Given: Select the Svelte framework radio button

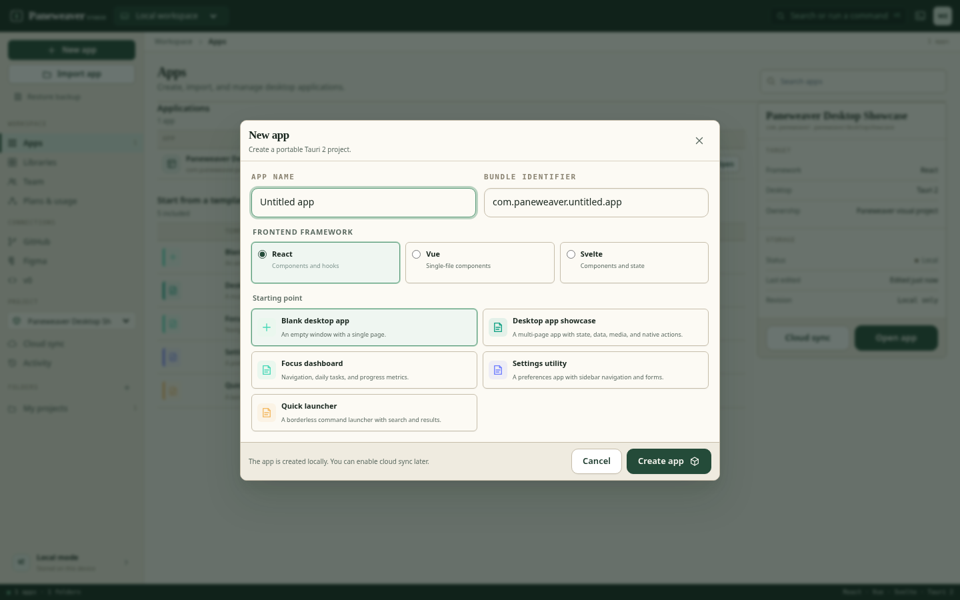Looking at the screenshot, I should (571, 254).
